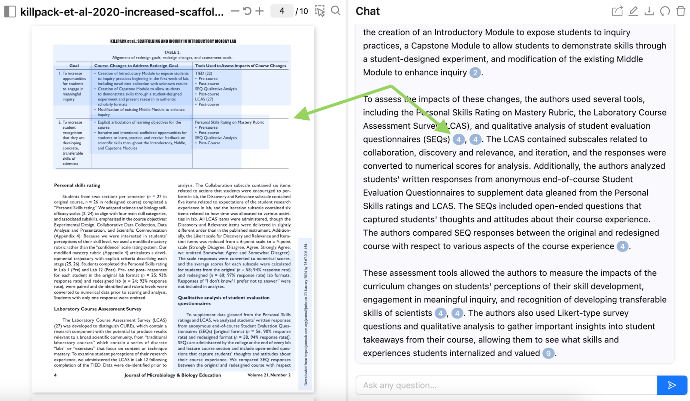Delete the chat with the trash icon
This screenshot has width=690, height=401.
pos(681,11)
